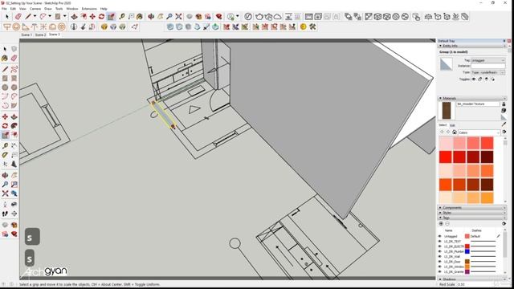Click the material back arrow in Materials browser

pos(442,132)
